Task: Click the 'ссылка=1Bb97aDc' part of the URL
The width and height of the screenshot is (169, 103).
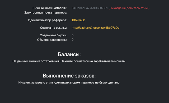Action: (x=106, y=28)
